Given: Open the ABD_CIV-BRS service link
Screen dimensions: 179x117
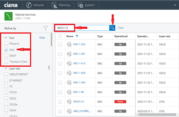Looking at the screenshot, I should point(82,111).
